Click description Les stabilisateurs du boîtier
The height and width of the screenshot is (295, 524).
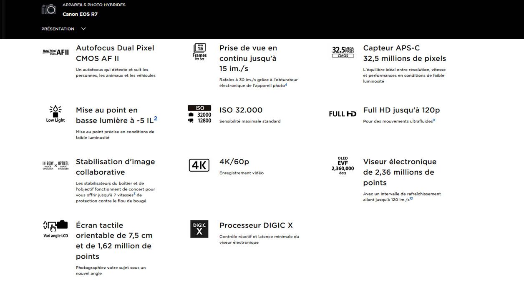tap(116, 192)
